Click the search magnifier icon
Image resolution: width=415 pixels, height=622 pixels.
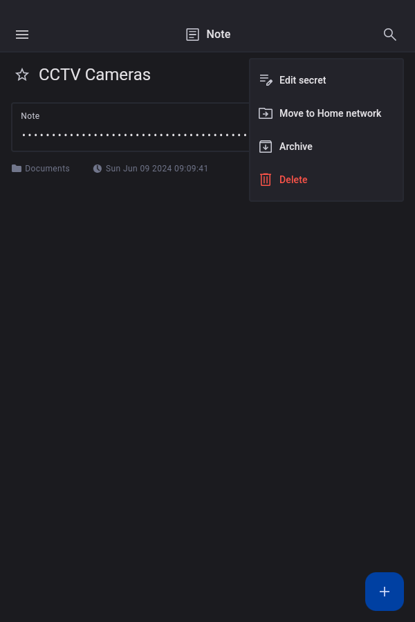[390, 35]
